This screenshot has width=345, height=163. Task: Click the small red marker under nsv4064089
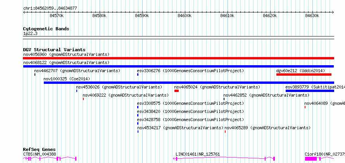[x=305, y=107]
